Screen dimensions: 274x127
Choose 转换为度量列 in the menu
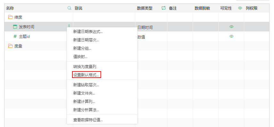point(85,67)
